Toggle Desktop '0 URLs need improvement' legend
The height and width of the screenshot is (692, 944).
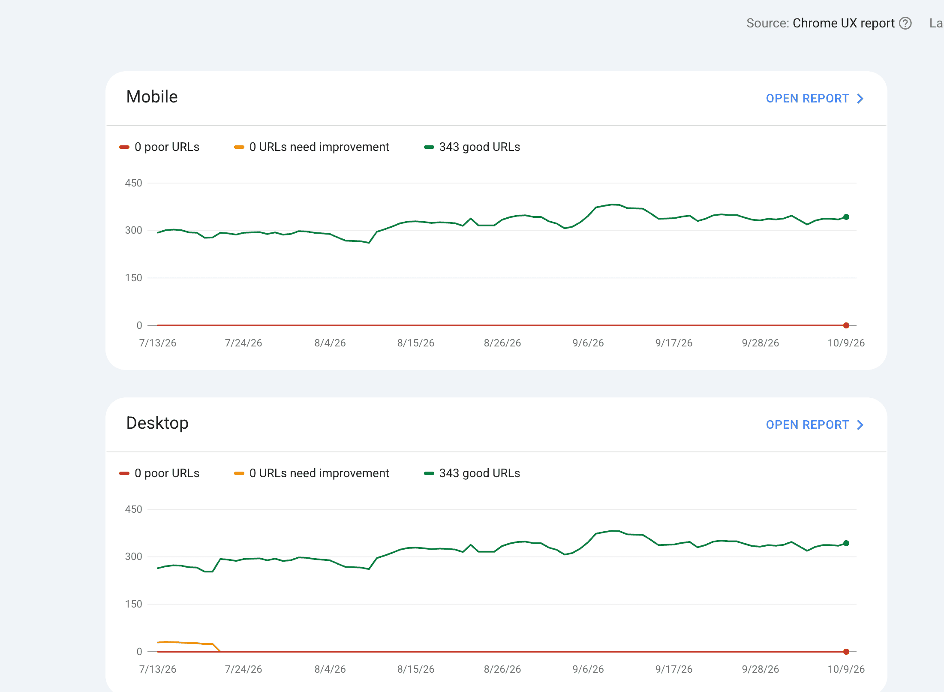pyautogui.click(x=312, y=473)
